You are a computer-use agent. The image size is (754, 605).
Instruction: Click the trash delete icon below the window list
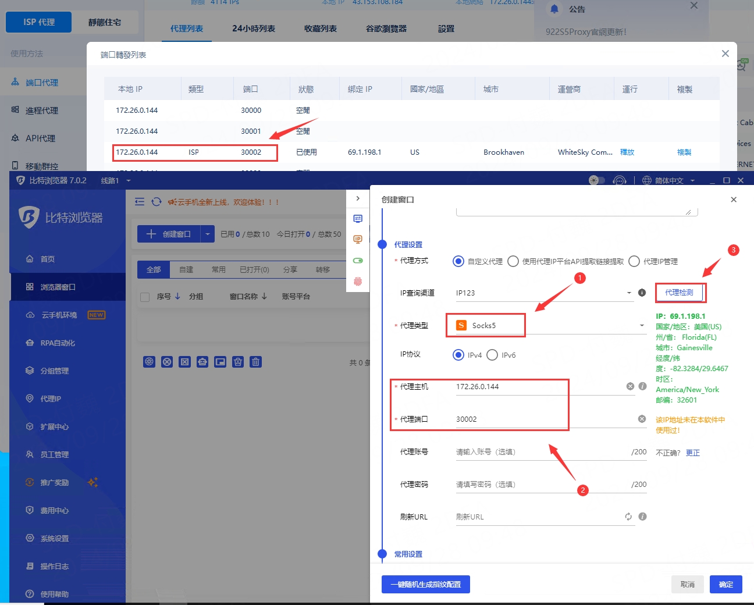pyautogui.click(x=255, y=362)
